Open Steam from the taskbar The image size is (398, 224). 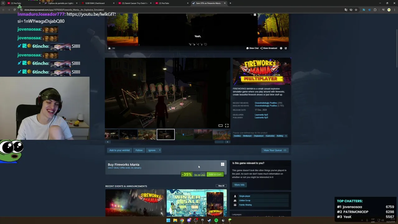click(x=209, y=220)
